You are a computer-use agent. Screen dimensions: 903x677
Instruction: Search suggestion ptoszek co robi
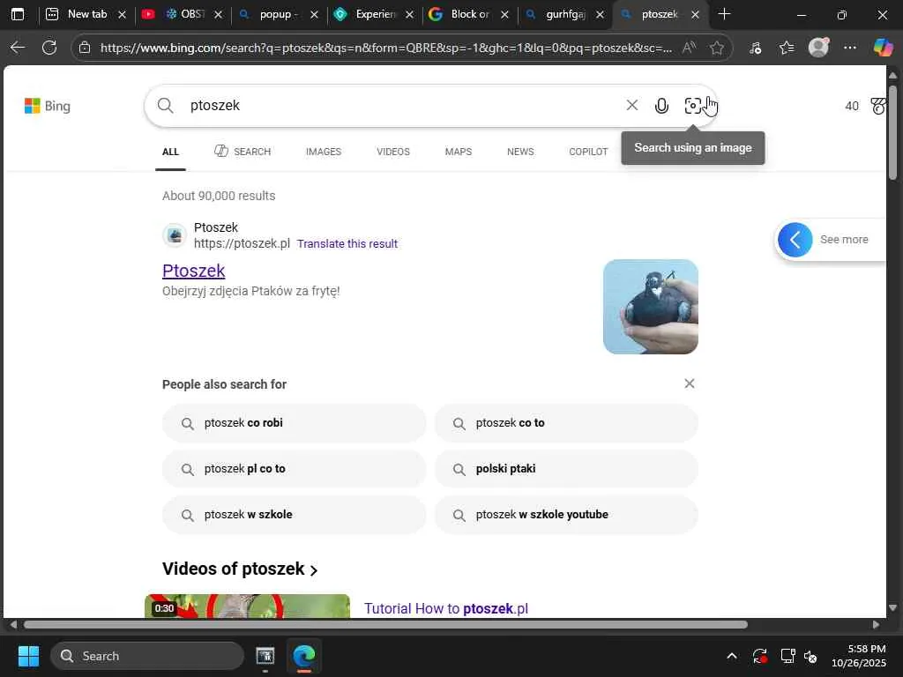(x=295, y=423)
